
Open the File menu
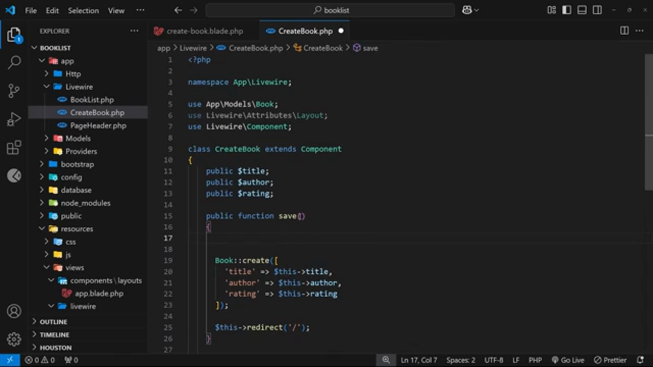[31, 10]
